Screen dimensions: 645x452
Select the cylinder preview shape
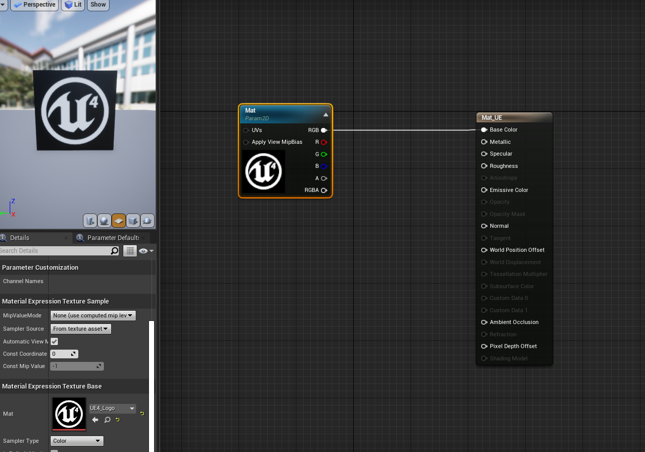(x=90, y=221)
